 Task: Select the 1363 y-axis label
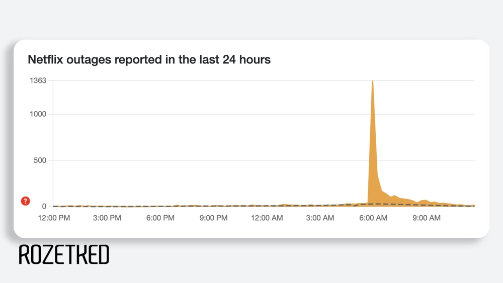pos(38,80)
